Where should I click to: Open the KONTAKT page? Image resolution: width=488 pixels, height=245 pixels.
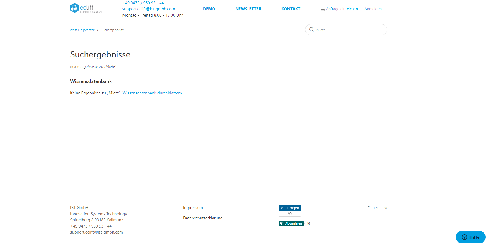click(291, 9)
